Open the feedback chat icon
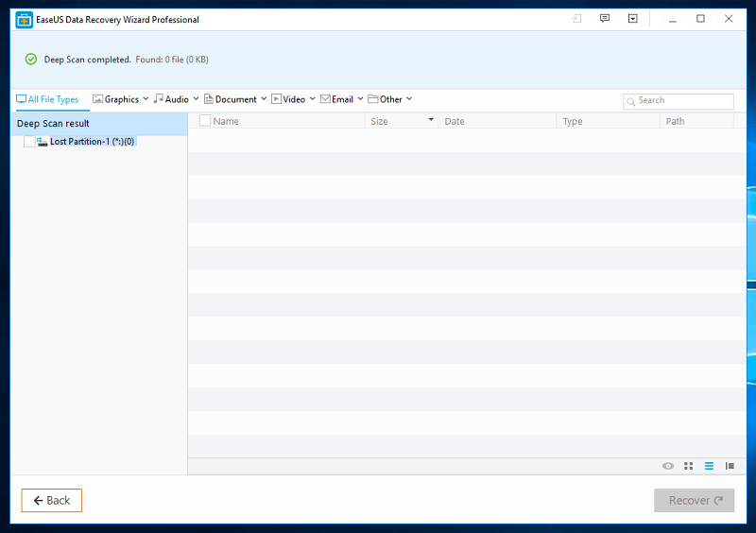Viewport: 756px width, 533px height. pyautogui.click(x=605, y=18)
